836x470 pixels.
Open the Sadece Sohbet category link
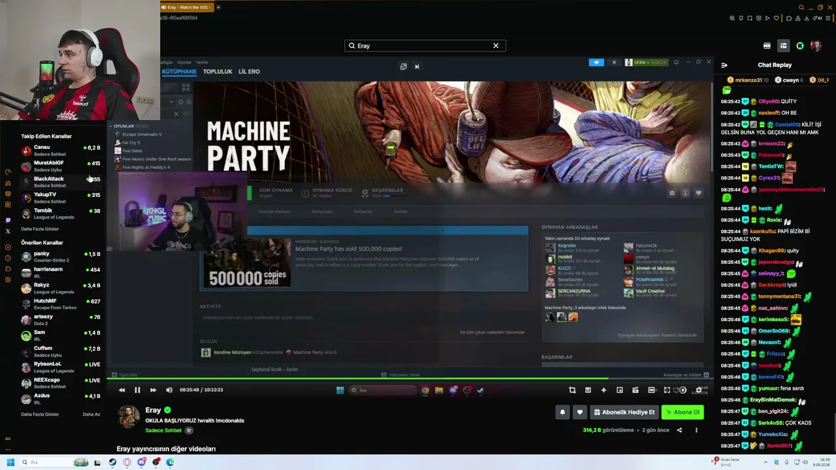pyautogui.click(x=163, y=430)
